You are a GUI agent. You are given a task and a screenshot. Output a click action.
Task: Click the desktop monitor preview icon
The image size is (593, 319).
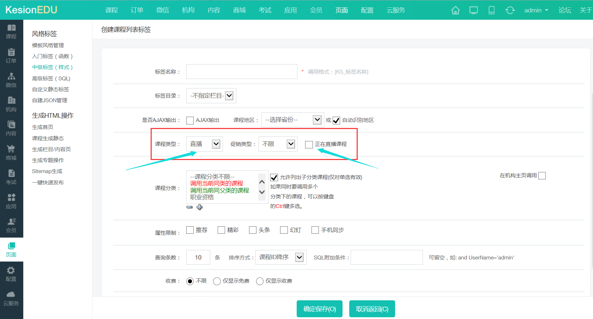(x=473, y=10)
